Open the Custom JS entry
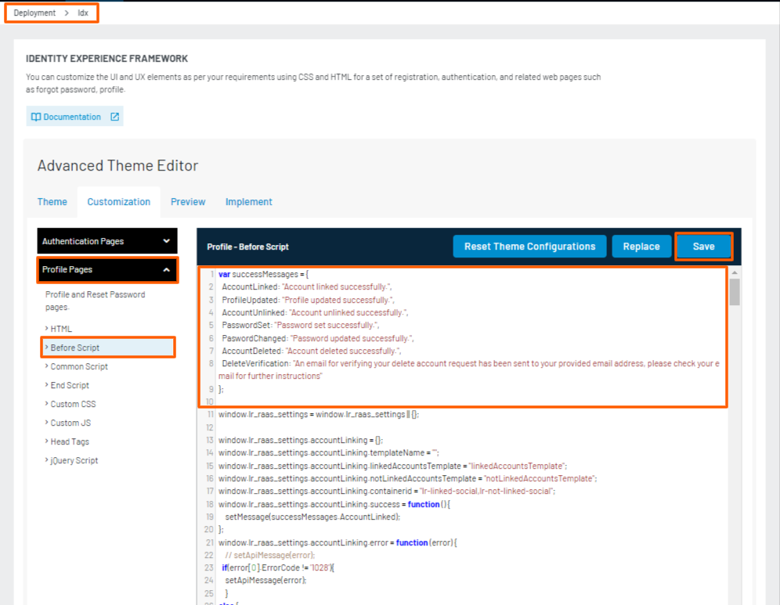Viewport: 780px width, 605px height. point(70,423)
